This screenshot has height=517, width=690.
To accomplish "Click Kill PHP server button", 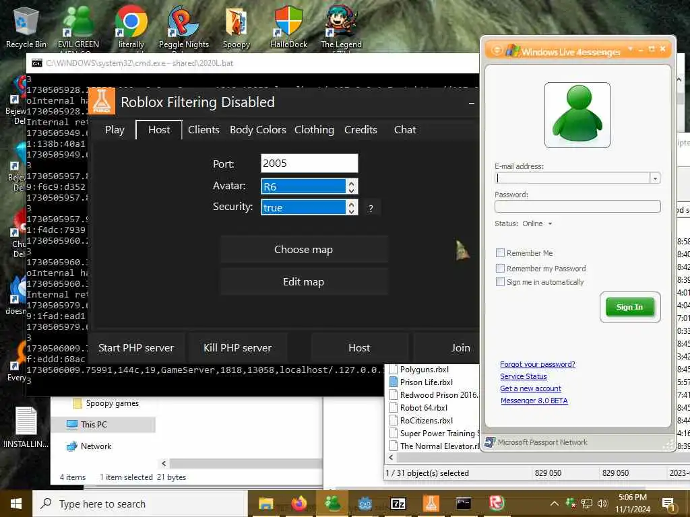I will point(238,348).
